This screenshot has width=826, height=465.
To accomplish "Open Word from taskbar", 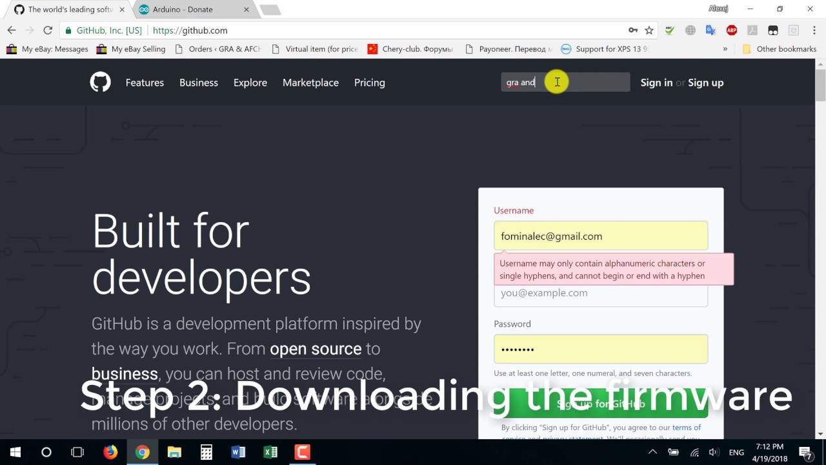I will (x=238, y=452).
